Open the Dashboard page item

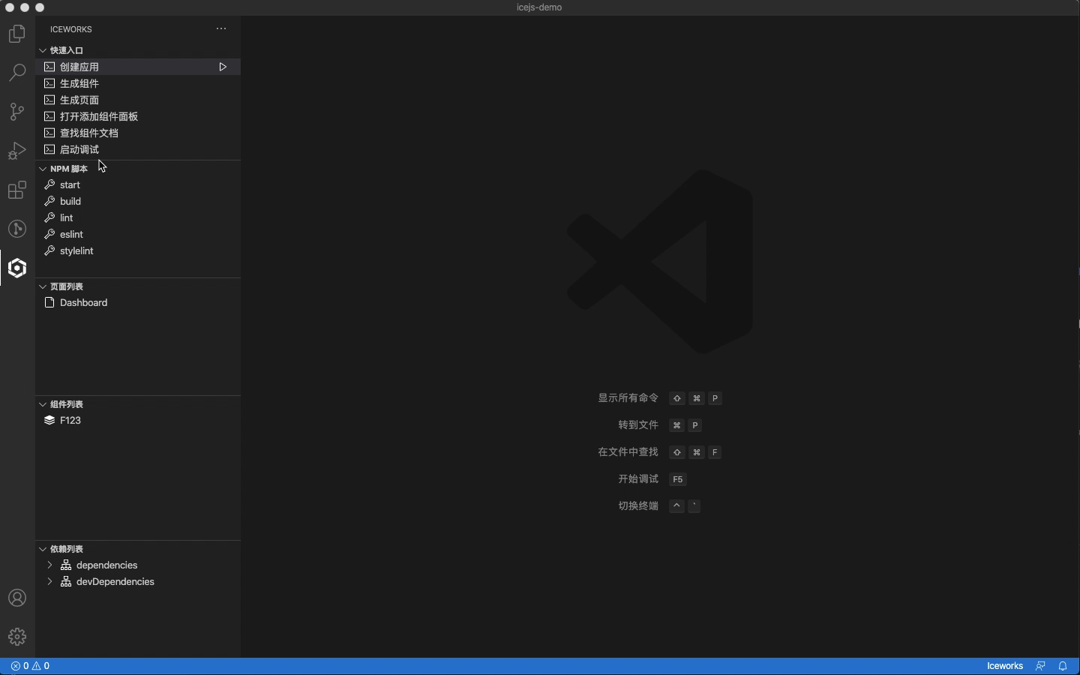tap(138, 302)
